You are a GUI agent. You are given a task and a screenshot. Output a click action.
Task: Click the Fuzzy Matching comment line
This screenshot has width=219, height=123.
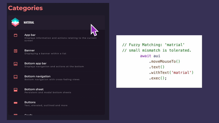pyautogui.click(x=153, y=45)
